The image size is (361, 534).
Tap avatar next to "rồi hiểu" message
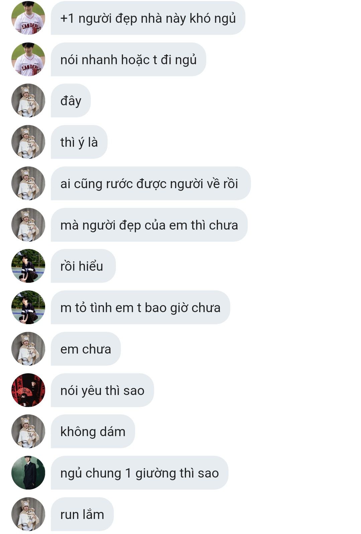(28, 266)
